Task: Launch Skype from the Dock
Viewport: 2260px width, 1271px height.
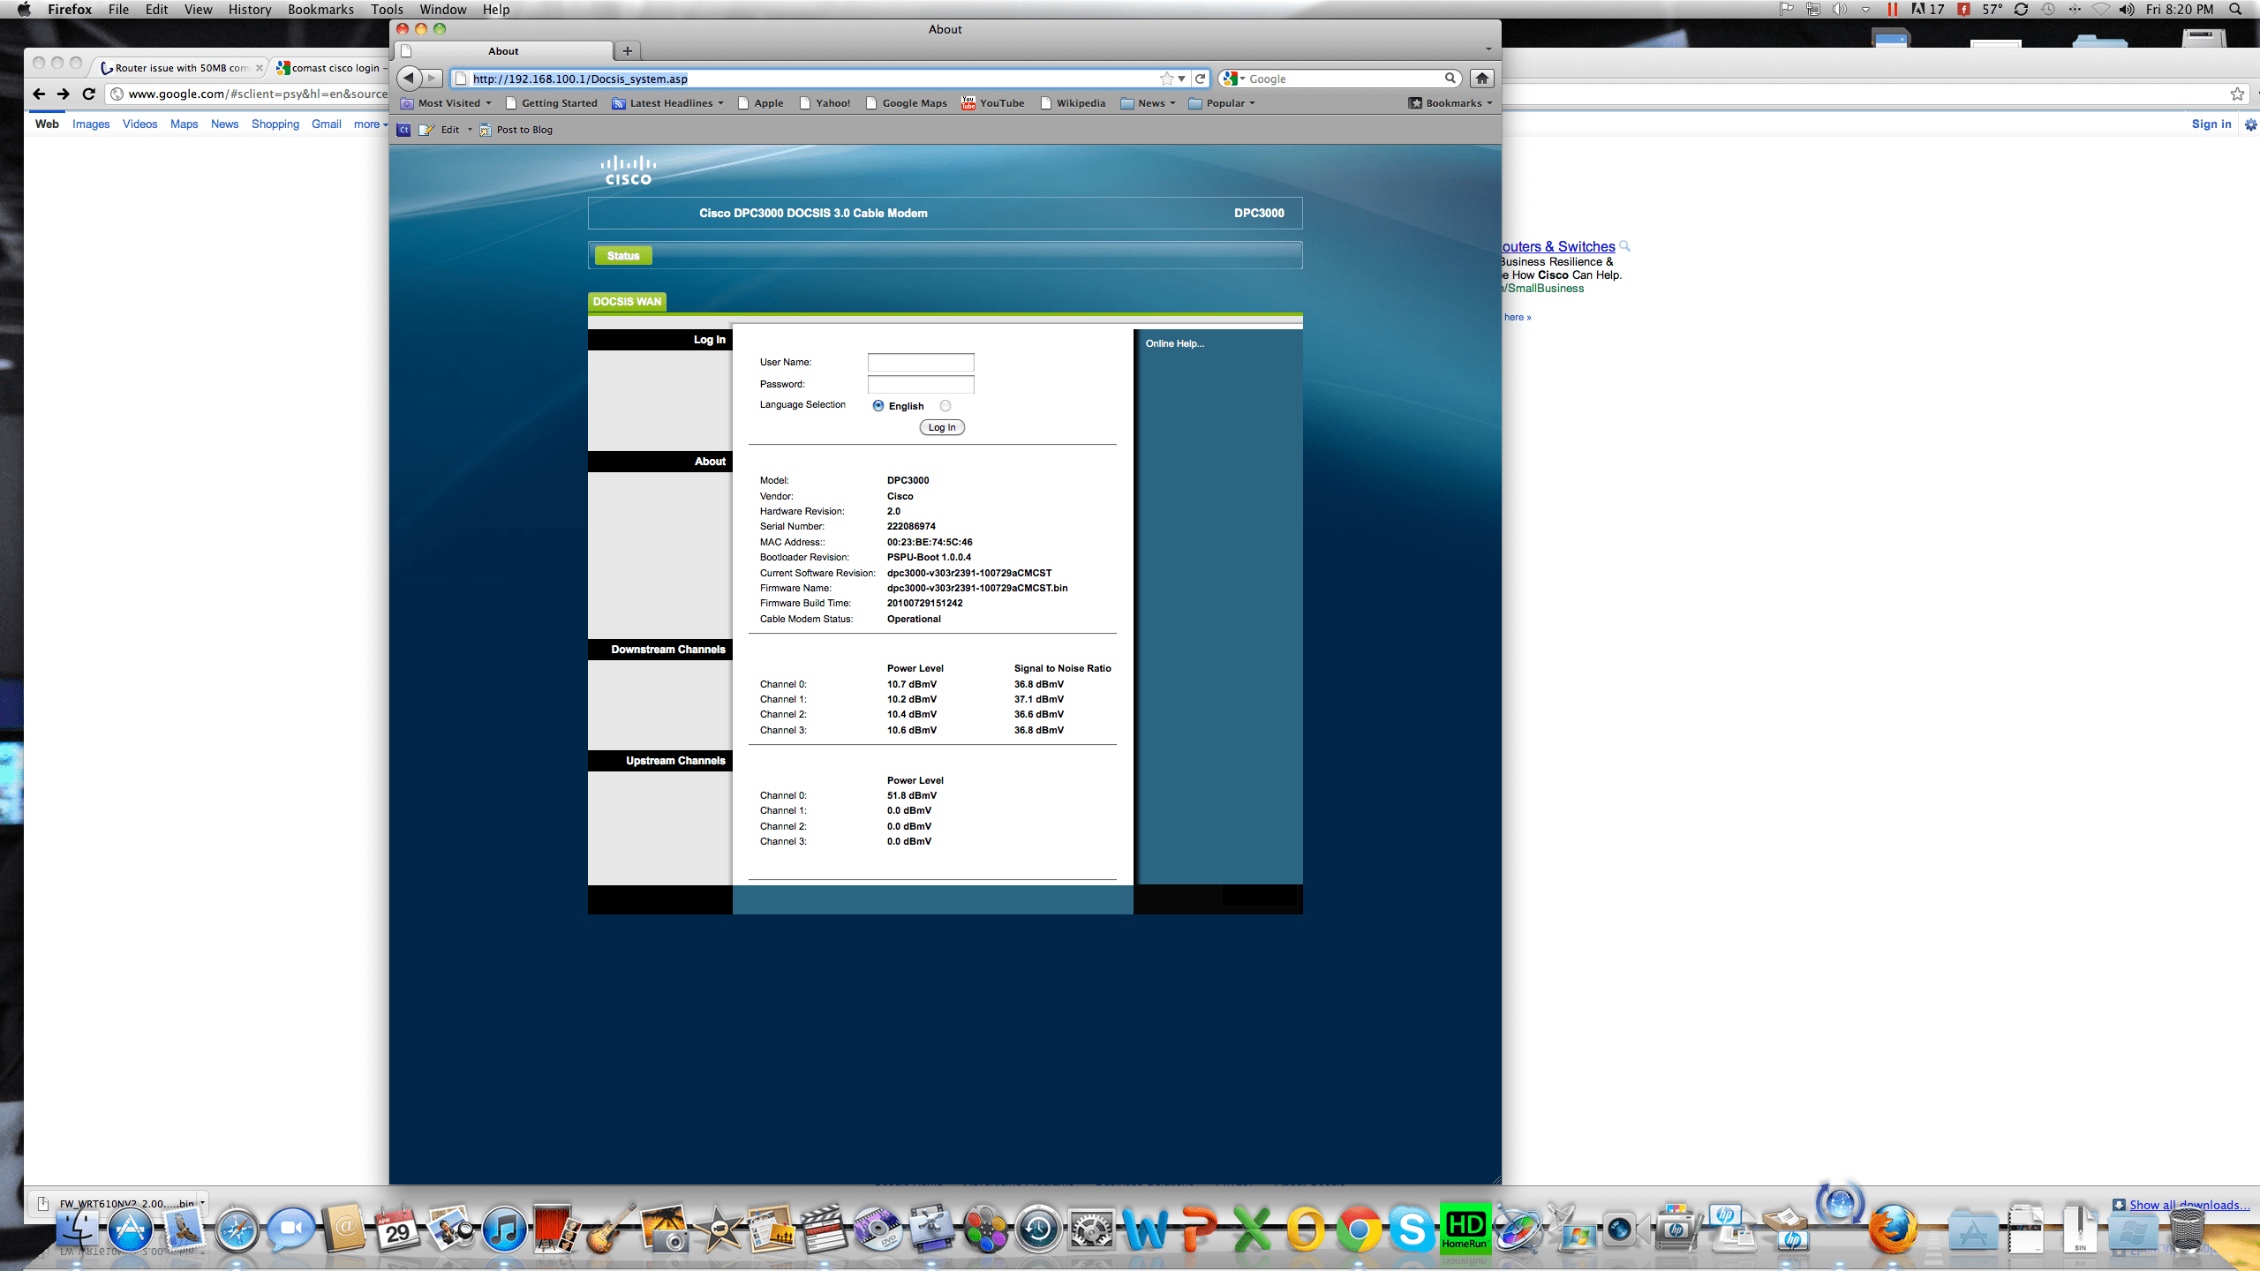Action: (1412, 1230)
